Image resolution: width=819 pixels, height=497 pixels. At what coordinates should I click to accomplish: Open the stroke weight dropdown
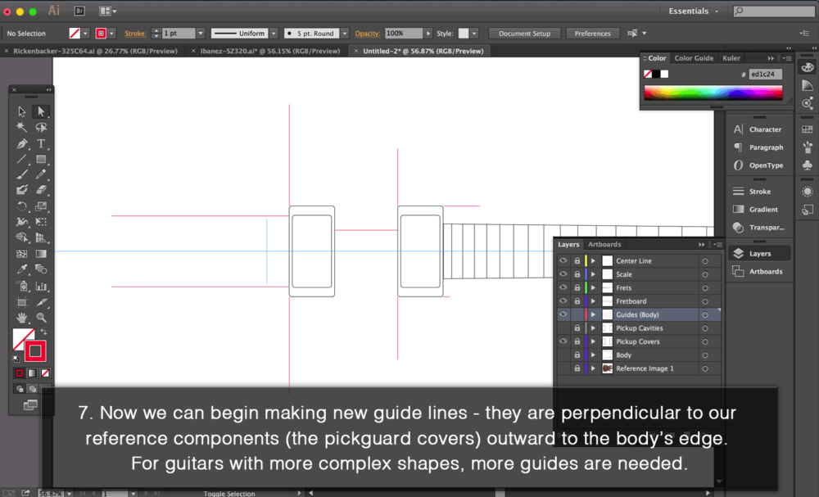pos(200,34)
